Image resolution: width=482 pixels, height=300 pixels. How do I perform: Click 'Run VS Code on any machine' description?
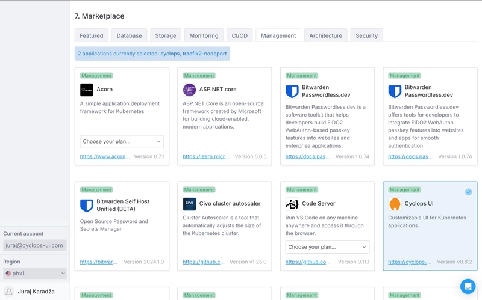pyautogui.click(x=324, y=225)
